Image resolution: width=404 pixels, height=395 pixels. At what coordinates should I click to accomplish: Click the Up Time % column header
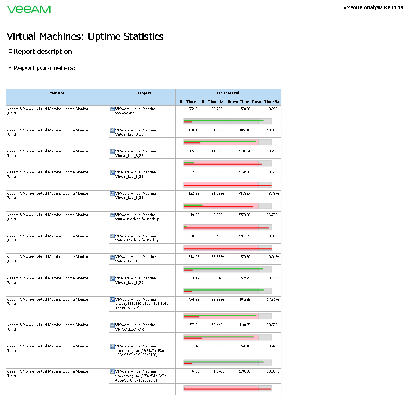(x=213, y=101)
